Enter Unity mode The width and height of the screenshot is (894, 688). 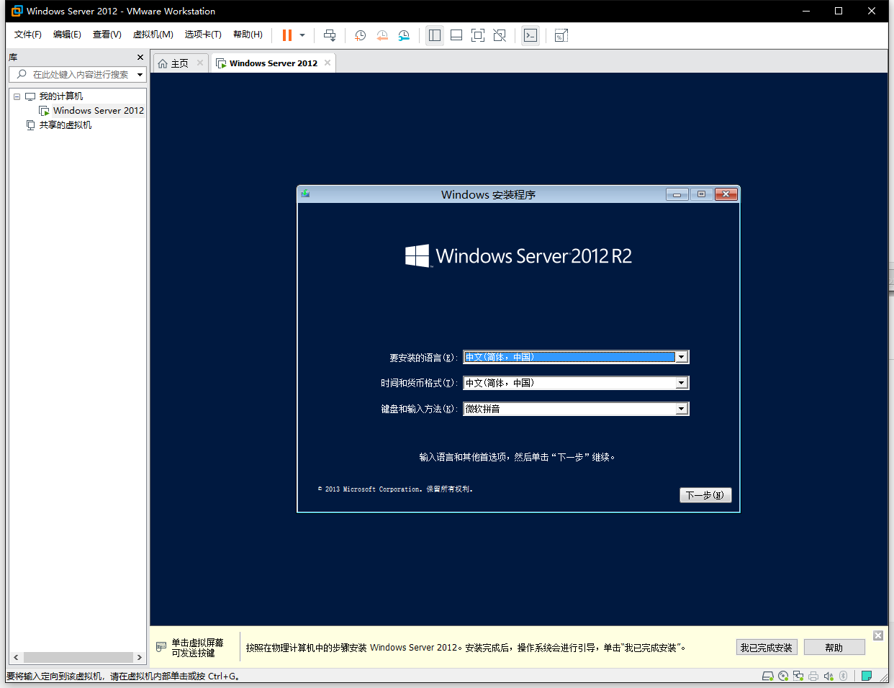point(500,35)
